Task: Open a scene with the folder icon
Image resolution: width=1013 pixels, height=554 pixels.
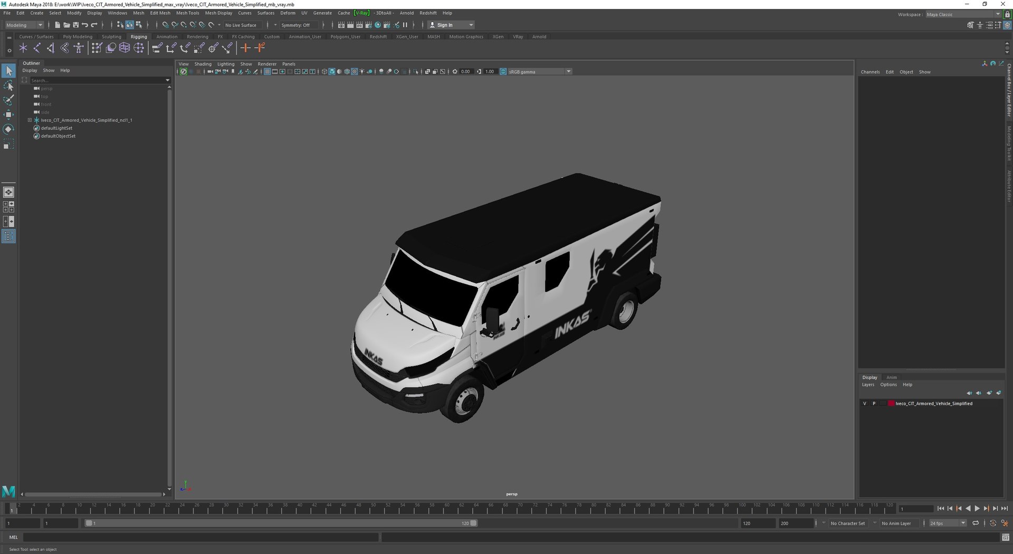Action: 66,25
